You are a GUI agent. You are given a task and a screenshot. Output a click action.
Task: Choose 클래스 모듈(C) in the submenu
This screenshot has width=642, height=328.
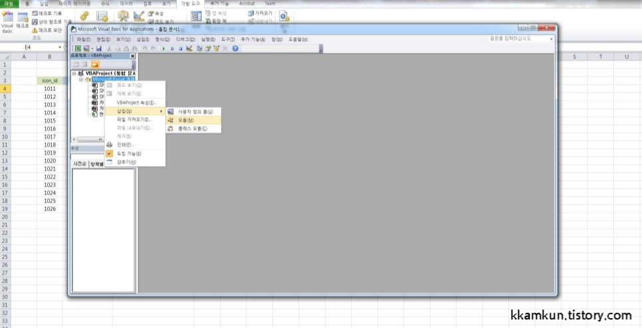pyautogui.click(x=193, y=128)
